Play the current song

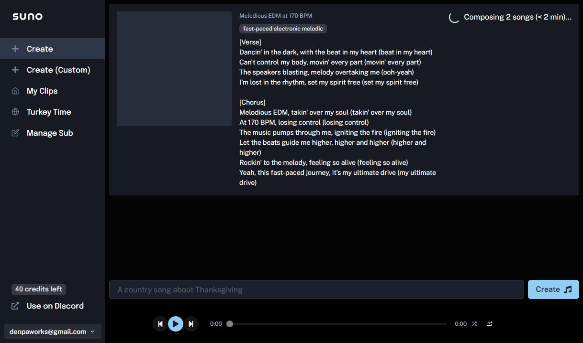176,324
